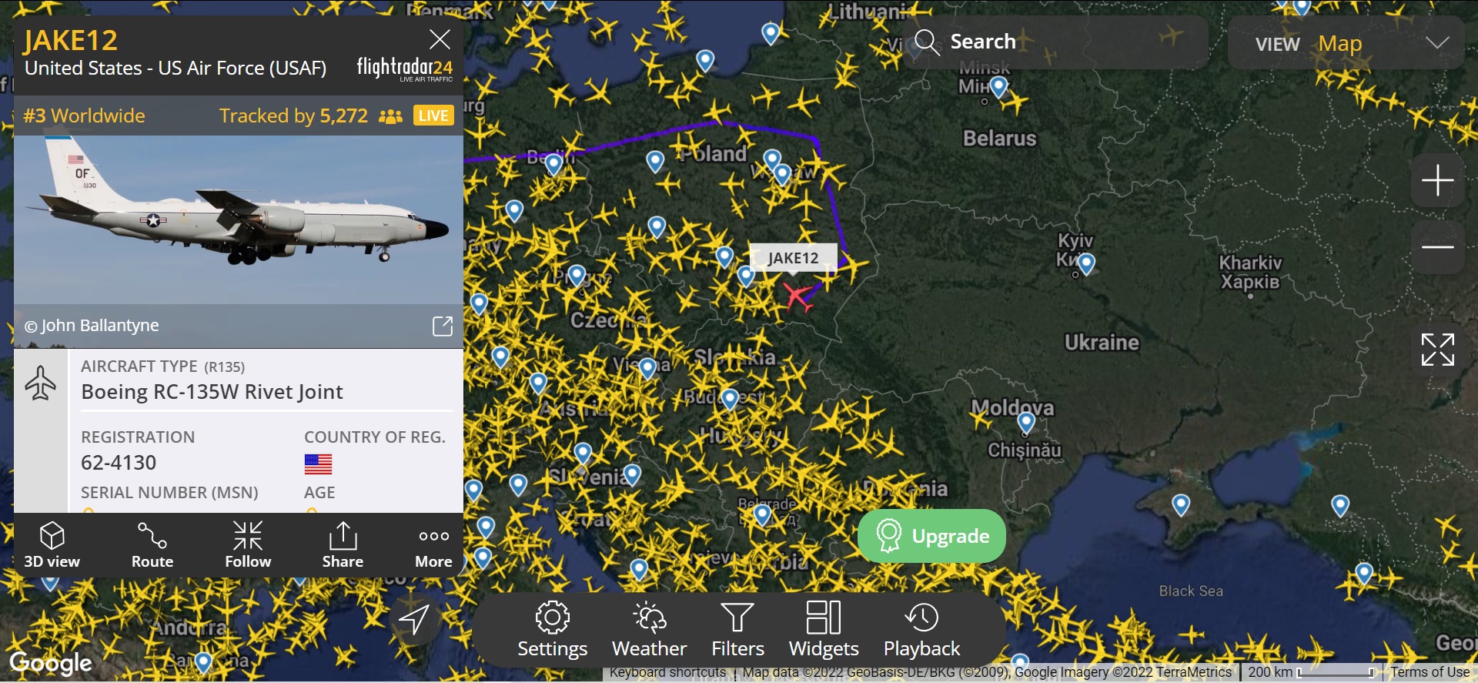The image size is (1478, 683).
Task: Follow the JAKE12 aircraft
Action: 248,545
